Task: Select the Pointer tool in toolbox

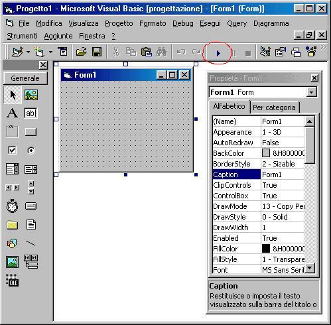Action: 13,95
